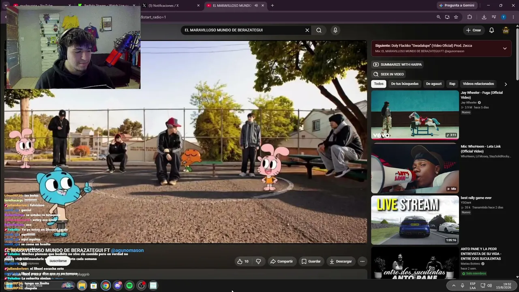This screenshot has width=519, height=292.
Task: Open YouTube notifications bell
Action: pos(491,30)
